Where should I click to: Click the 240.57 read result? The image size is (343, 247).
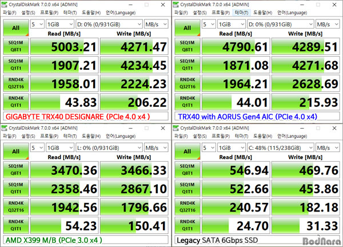(236, 207)
